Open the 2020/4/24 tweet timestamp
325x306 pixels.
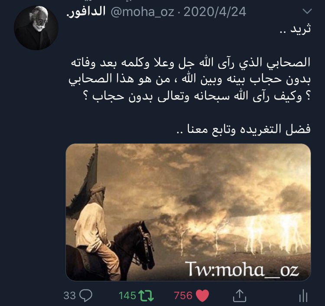[215, 12]
